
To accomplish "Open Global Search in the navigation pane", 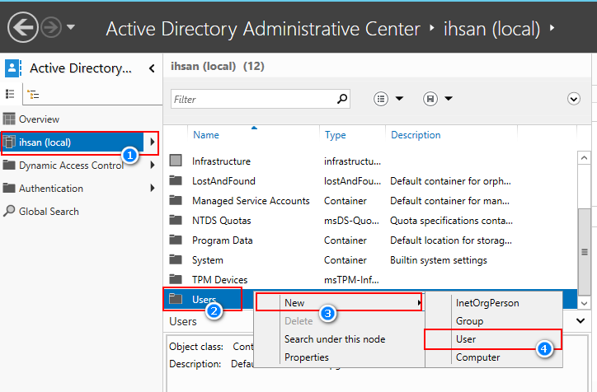I will pos(49,212).
